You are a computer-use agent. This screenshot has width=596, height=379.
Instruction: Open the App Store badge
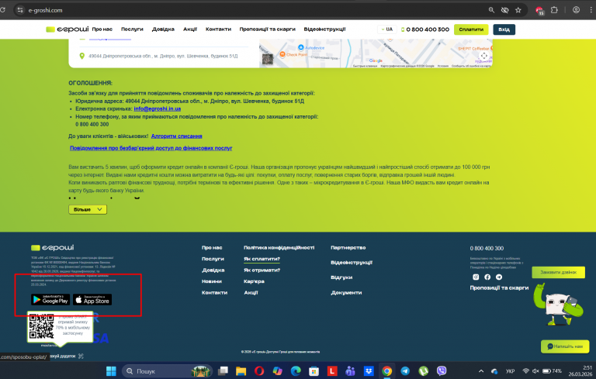click(92, 300)
